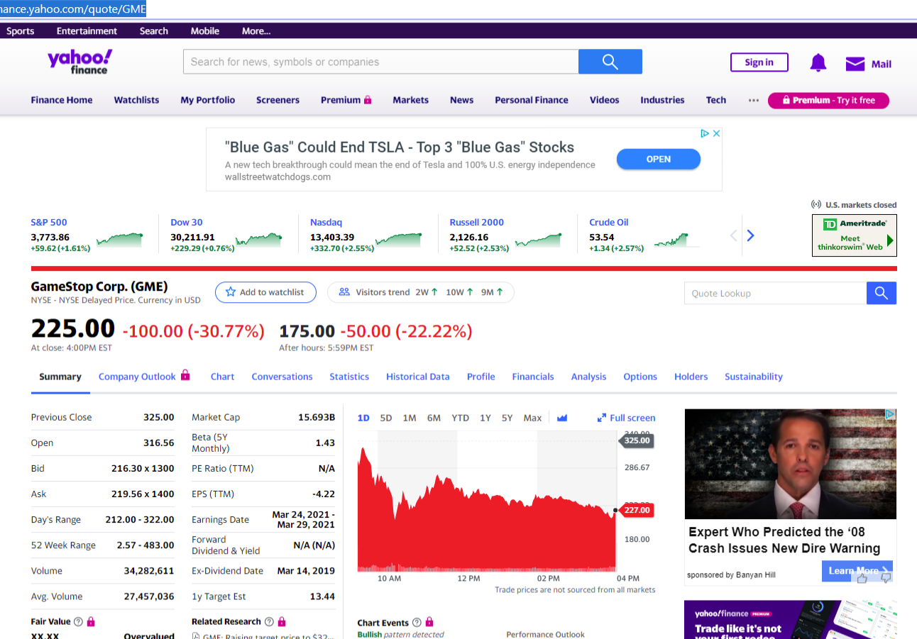Open the Profile tab
917x639 pixels.
pos(481,377)
